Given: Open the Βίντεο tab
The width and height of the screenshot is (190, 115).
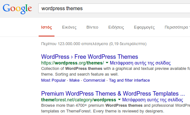Looking at the screenshot, I should click(x=92, y=27).
